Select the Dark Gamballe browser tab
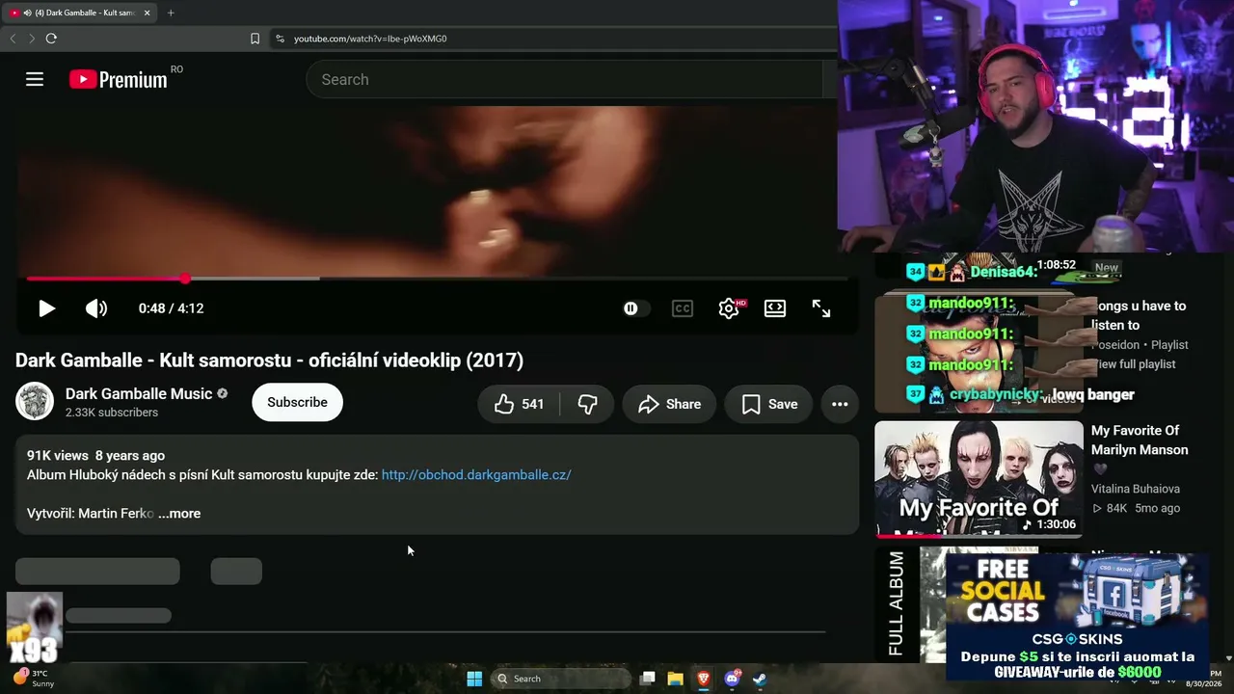 pos(81,13)
